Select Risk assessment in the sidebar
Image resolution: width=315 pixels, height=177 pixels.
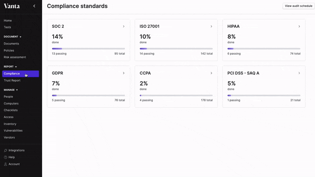click(15, 57)
